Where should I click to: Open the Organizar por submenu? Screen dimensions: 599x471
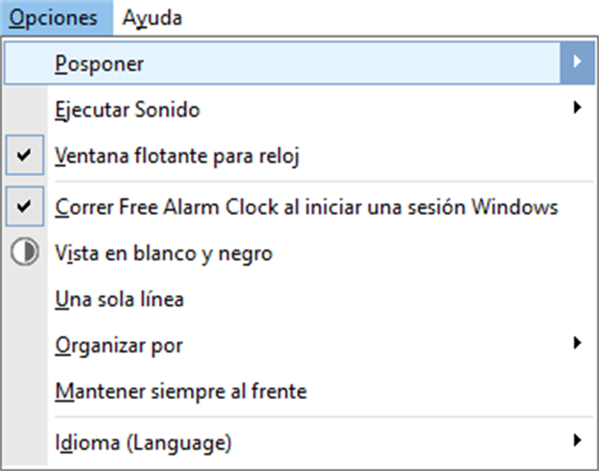119,345
